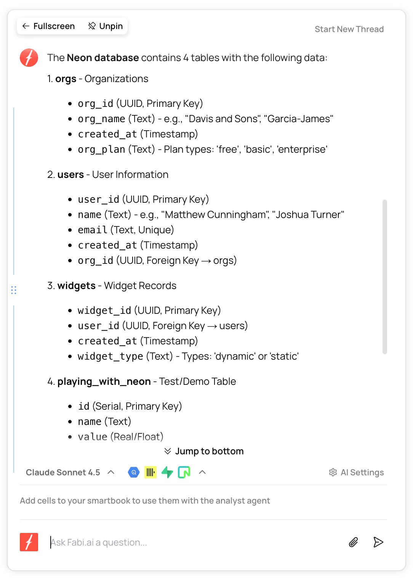Image resolution: width=413 pixels, height=578 pixels.
Task: Click the red Fabi logo by input
Action: [29, 542]
